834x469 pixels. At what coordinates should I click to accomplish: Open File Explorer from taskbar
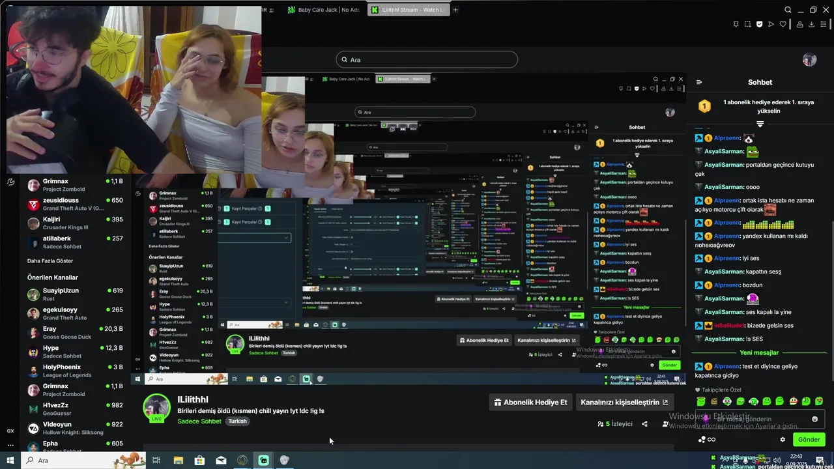[178, 461]
